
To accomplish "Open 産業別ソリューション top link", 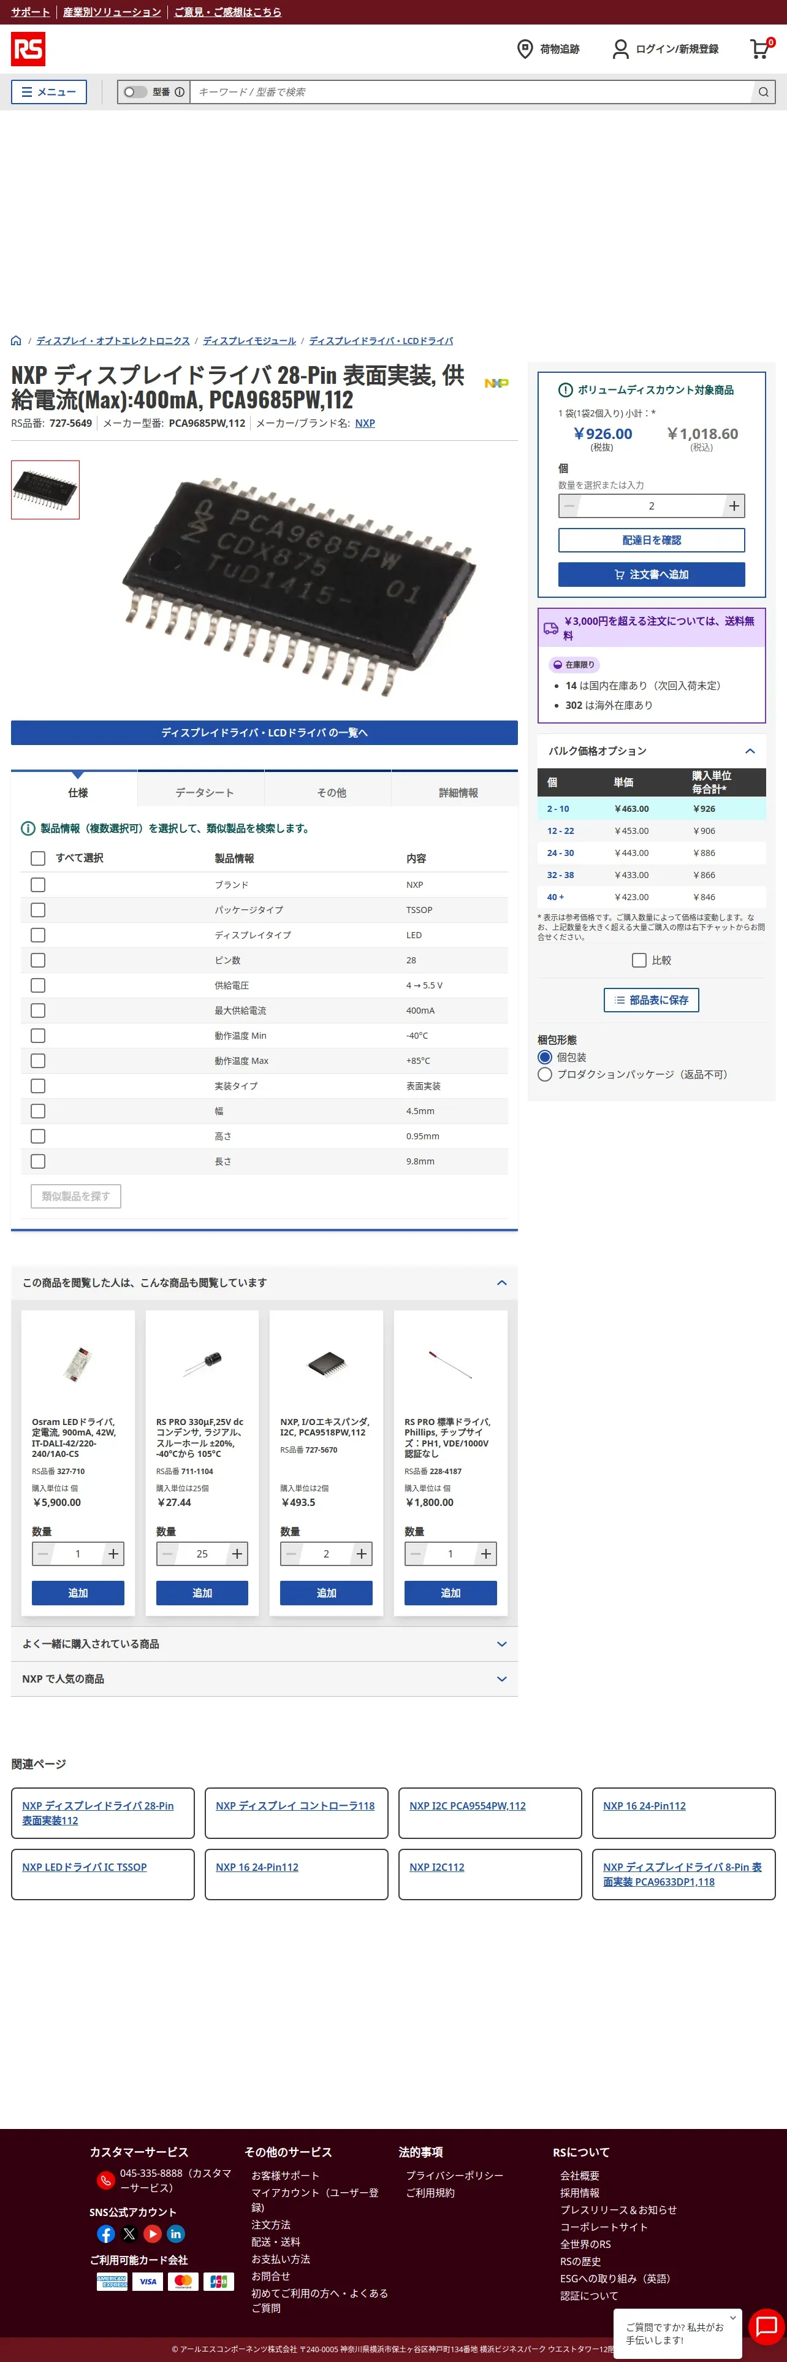I will point(112,12).
